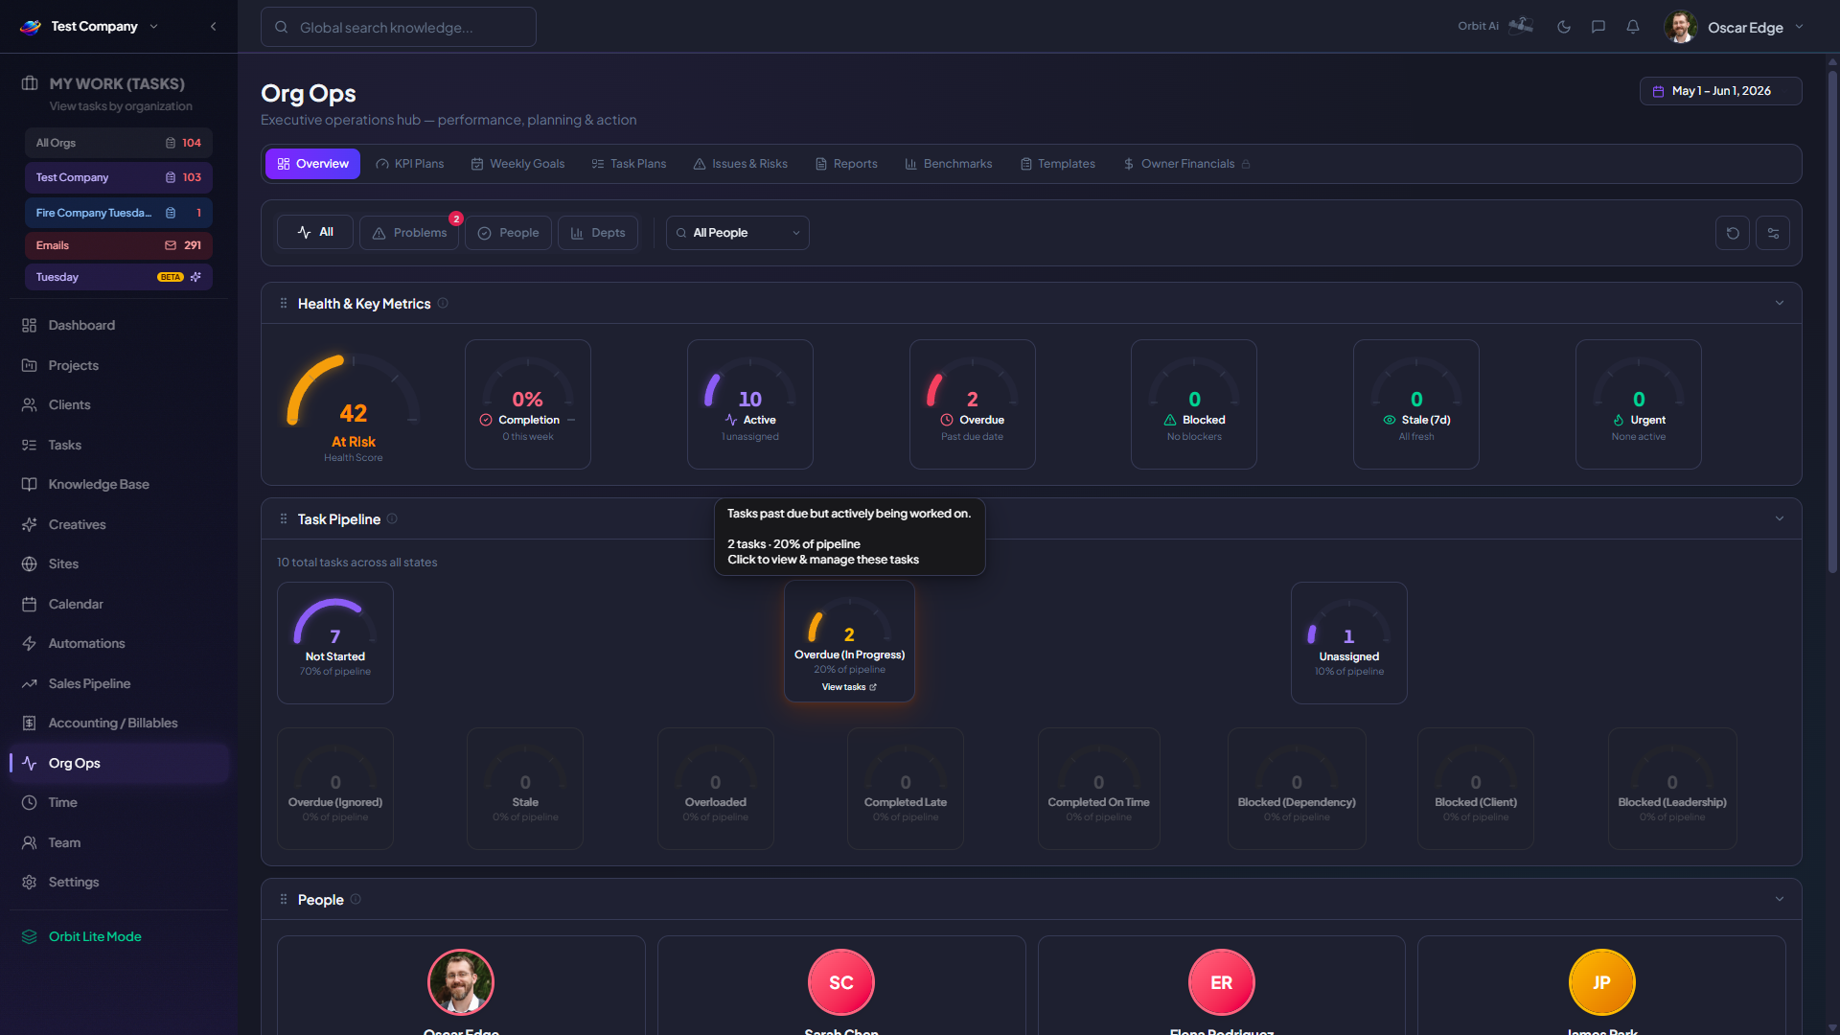This screenshot has height=1035, width=1840.
Task: Open Dashboard in the sidebar
Action: [119, 326]
